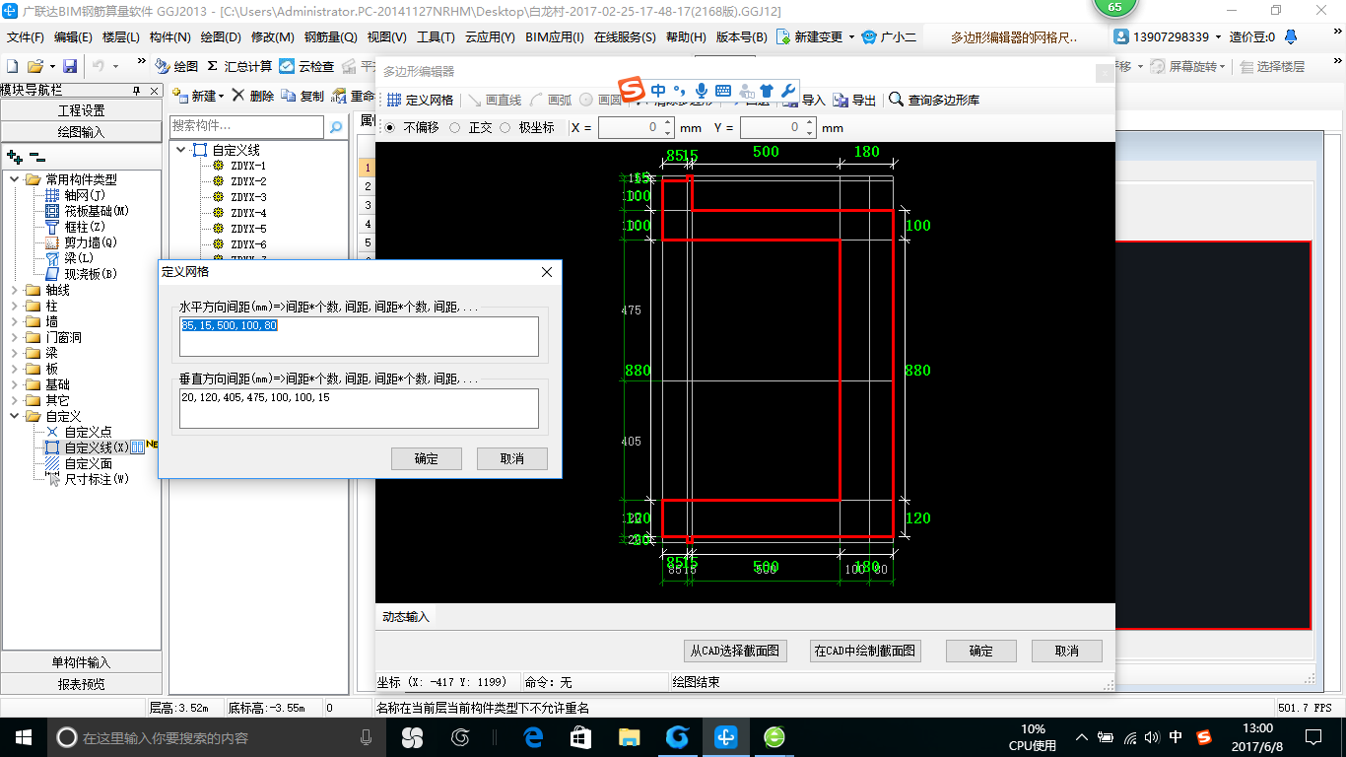Screen dimensions: 1346x757
Task: Click the notification bell icon near 造价豆
Action: coord(1291,36)
